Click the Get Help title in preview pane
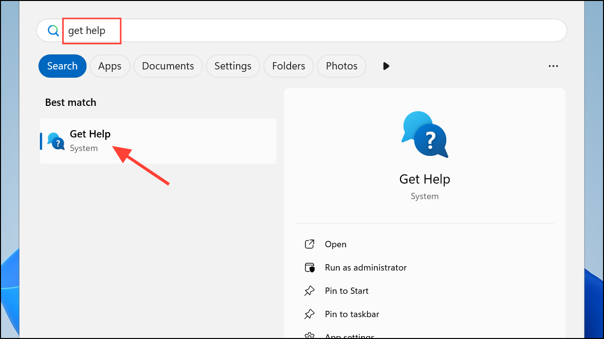 [424, 179]
